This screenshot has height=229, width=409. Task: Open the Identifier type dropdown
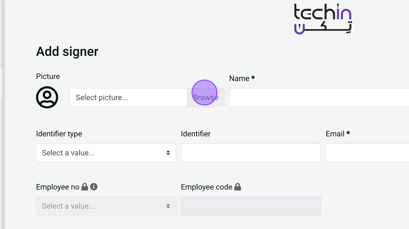(x=106, y=153)
